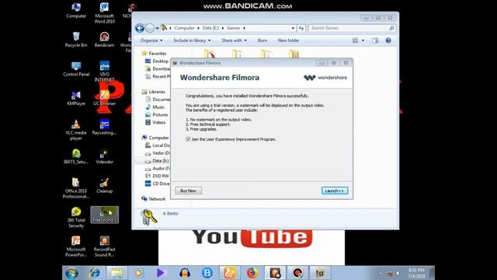Click the headphones icon in the taskbar

click(185, 273)
